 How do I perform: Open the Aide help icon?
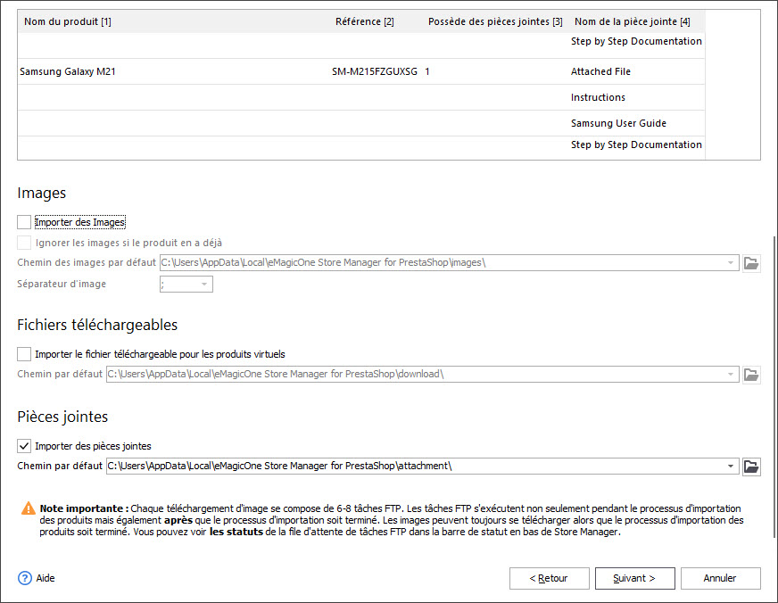pyautogui.click(x=25, y=578)
